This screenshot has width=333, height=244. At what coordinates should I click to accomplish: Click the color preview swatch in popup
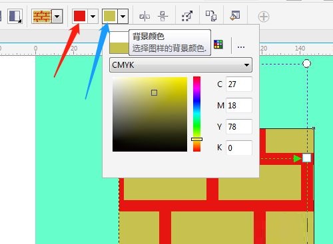[x=119, y=43]
